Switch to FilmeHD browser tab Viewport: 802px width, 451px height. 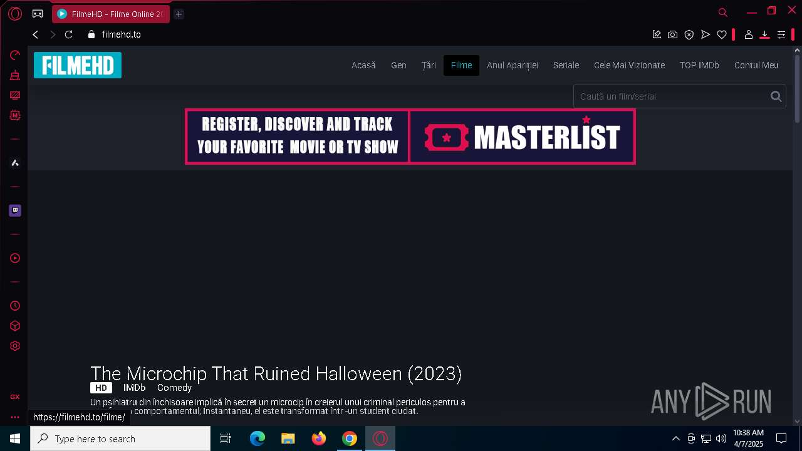(x=110, y=14)
